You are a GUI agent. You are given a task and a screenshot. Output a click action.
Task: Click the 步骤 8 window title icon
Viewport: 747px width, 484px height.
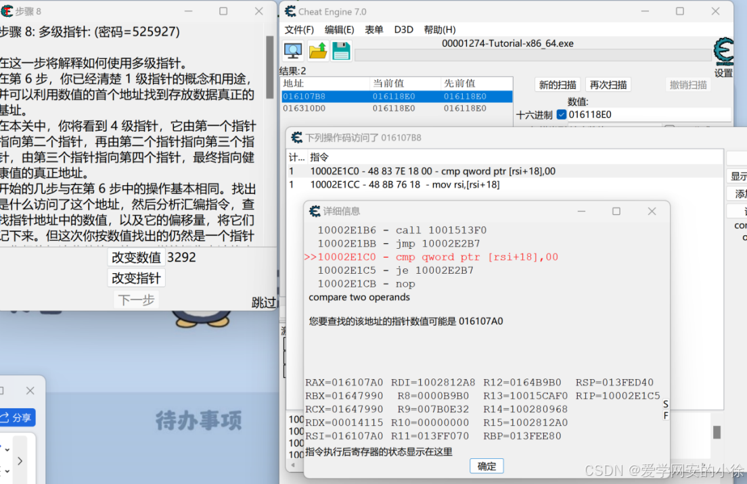7,10
